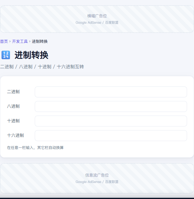Click the 十六进制 field label
Screen dimensions: 194x199
pyautogui.click(x=15, y=135)
